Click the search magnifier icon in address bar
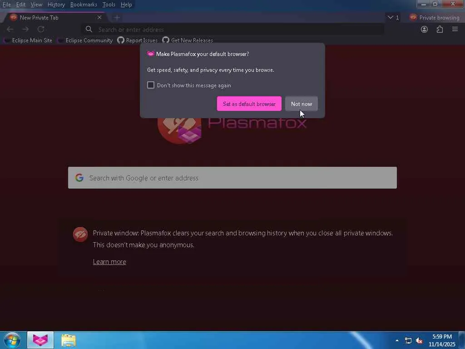Viewport: 465px width, 349px height. point(89,30)
